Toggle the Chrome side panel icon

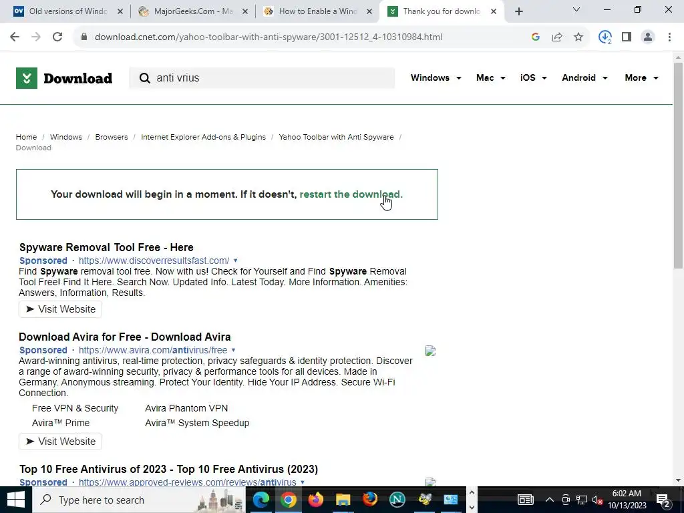point(627,37)
